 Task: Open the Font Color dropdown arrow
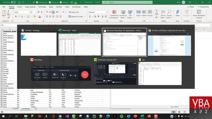tap(42, 17)
